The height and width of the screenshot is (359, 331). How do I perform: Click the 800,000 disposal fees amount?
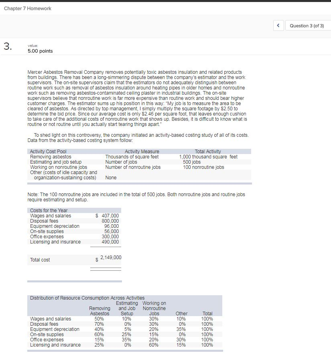pyautogui.click(x=110, y=221)
